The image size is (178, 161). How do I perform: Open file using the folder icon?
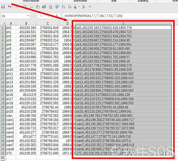click(31, 7)
